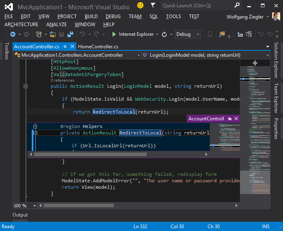
Task: Open the Solution Explorer side panel
Action: pos(276,60)
